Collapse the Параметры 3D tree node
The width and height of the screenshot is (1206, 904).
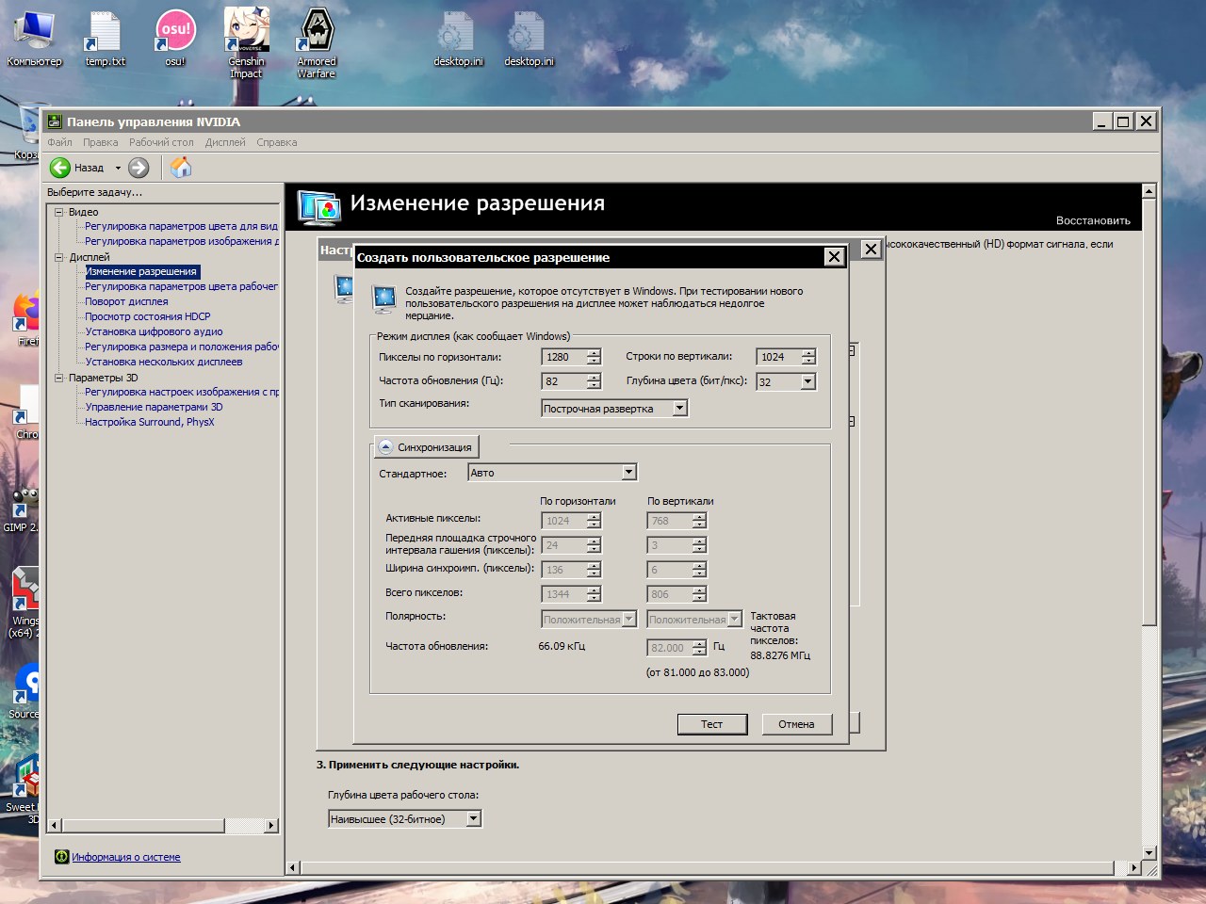coord(59,378)
